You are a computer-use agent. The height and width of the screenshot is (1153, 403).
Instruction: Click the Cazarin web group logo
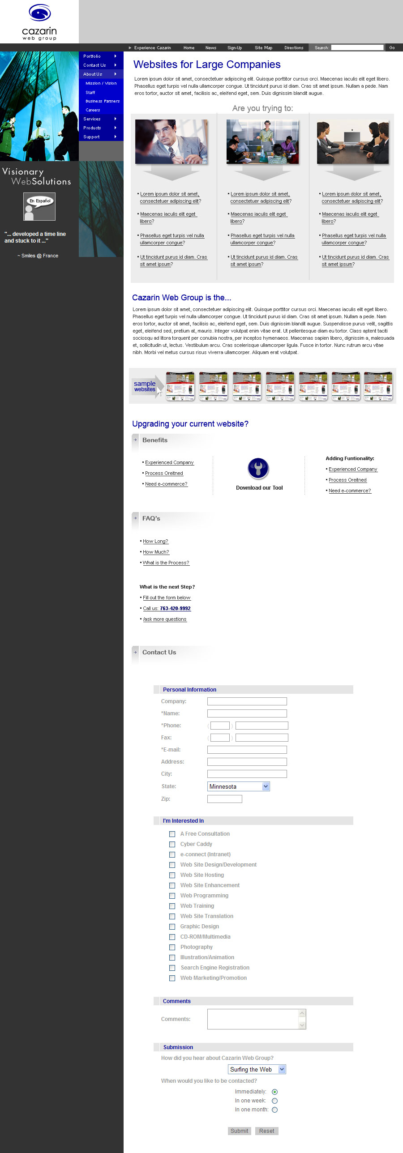click(39, 22)
